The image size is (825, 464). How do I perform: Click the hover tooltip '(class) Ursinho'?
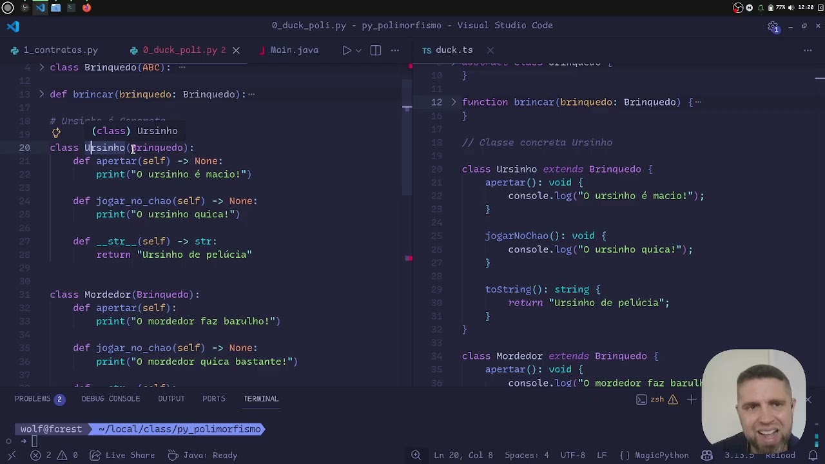point(137,131)
